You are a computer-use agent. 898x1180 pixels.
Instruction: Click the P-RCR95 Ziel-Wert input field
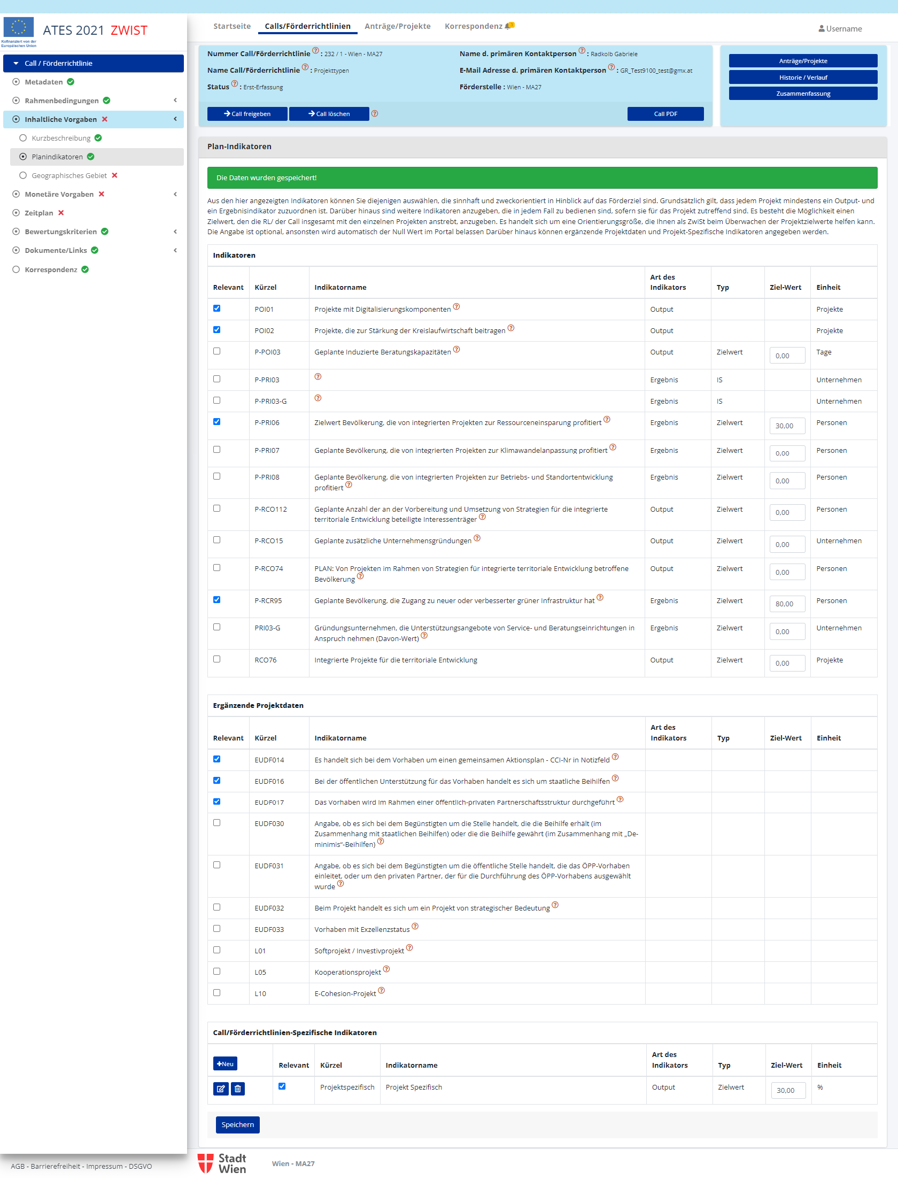click(x=787, y=604)
